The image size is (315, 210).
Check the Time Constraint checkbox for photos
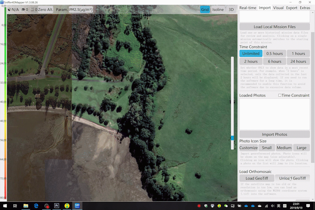[x=280, y=95]
